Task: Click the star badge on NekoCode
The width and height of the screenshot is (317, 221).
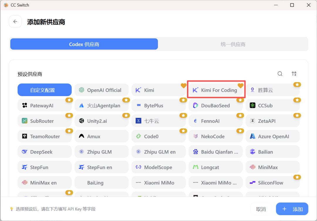Action: tap(240, 131)
